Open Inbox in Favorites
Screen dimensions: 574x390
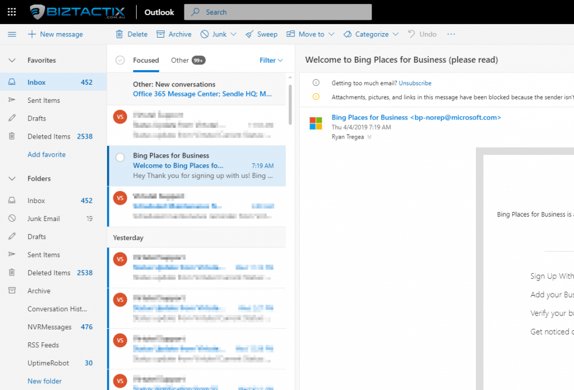pos(53,82)
